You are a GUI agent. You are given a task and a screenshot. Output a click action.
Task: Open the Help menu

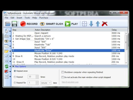click(35, 18)
